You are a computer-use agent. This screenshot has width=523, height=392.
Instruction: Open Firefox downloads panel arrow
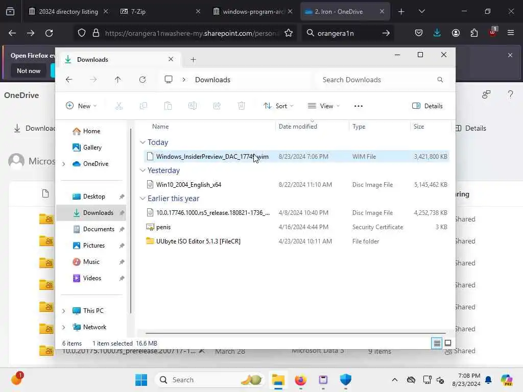(x=437, y=33)
